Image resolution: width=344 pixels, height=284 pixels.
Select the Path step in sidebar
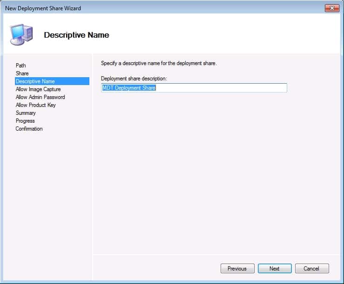[21, 66]
